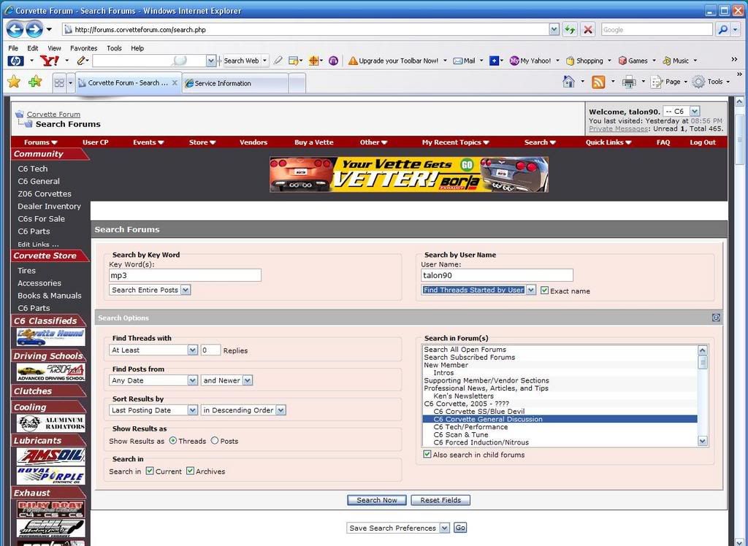Click the Replies number field
Screen dimensions: 748x546
click(x=210, y=350)
